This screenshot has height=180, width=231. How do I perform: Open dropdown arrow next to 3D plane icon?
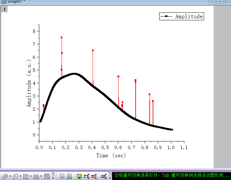click(10, 176)
